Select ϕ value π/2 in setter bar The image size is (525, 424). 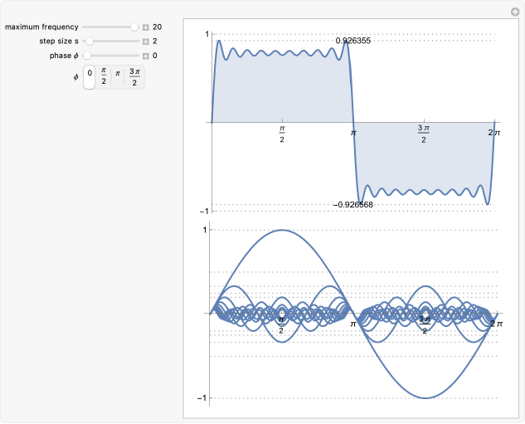(104, 76)
